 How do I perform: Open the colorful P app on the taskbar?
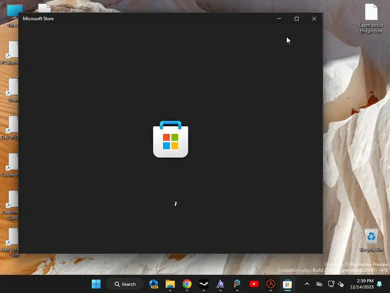(x=237, y=284)
